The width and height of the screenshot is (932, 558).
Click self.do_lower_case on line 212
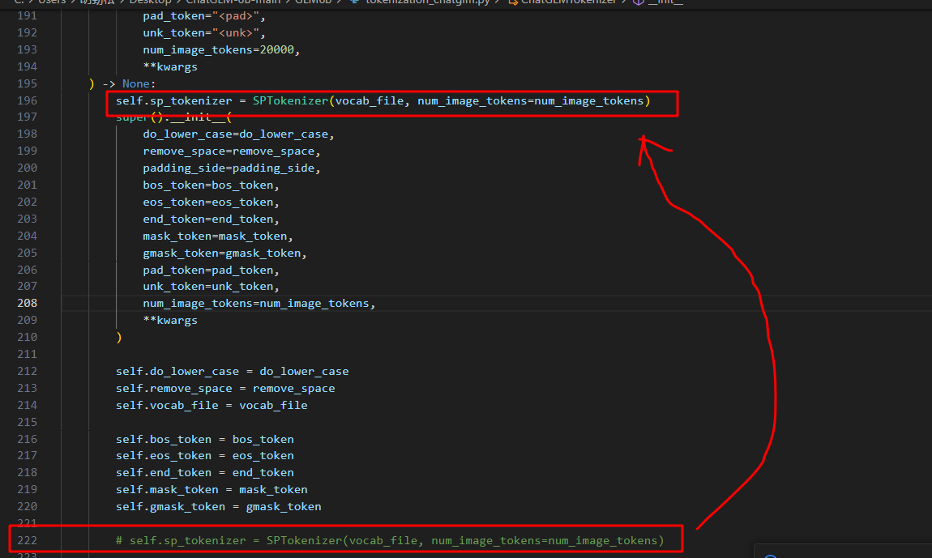pos(177,371)
